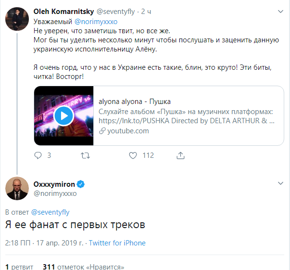The image size is (290, 270).
Task: Open Oleh Komarnitsky's profile avatar
Action: pyautogui.click(x=16, y=19)
